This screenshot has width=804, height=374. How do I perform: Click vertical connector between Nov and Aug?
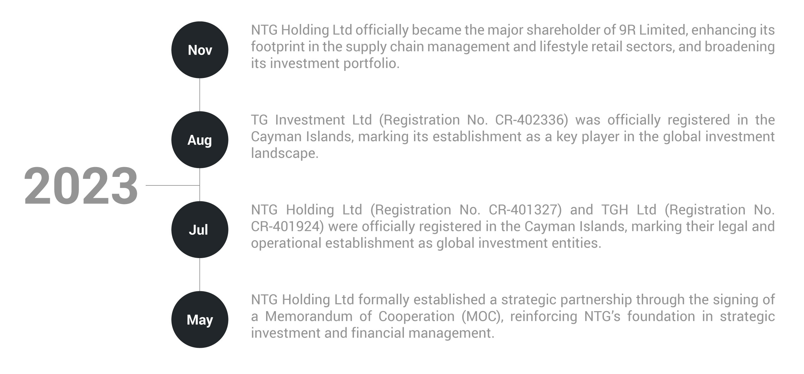[200, 95]
